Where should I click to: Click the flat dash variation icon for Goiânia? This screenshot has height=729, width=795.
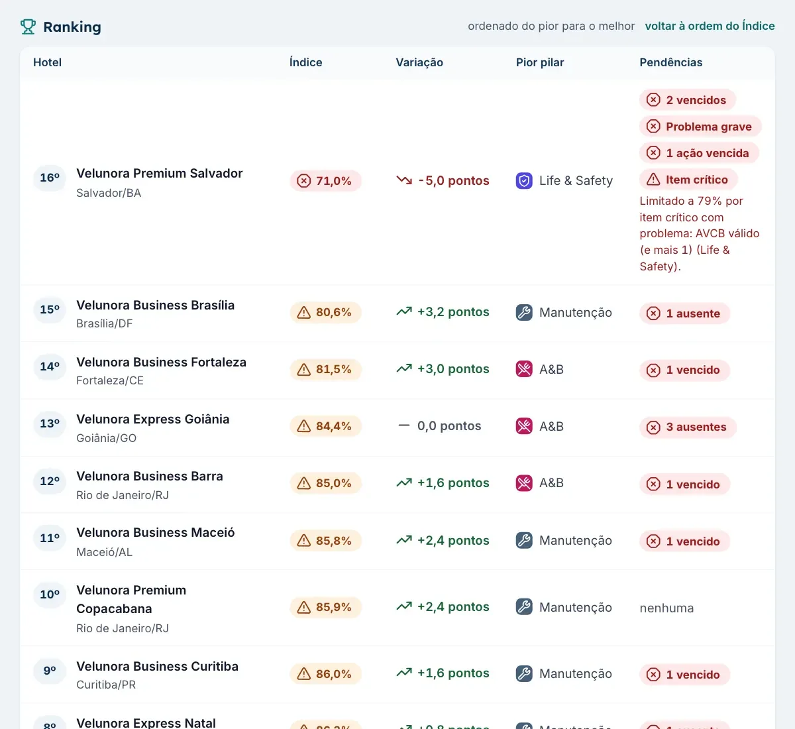click(x=404, y=425)
